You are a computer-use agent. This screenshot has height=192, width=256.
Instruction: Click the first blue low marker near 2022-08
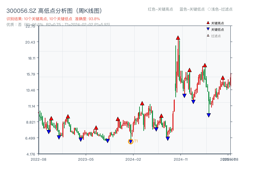tap(49, 132)
